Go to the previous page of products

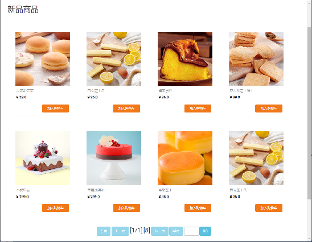click(x=120, y=231)
